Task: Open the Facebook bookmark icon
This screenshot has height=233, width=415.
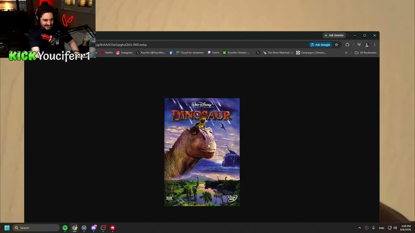Action: coord(171,52)
